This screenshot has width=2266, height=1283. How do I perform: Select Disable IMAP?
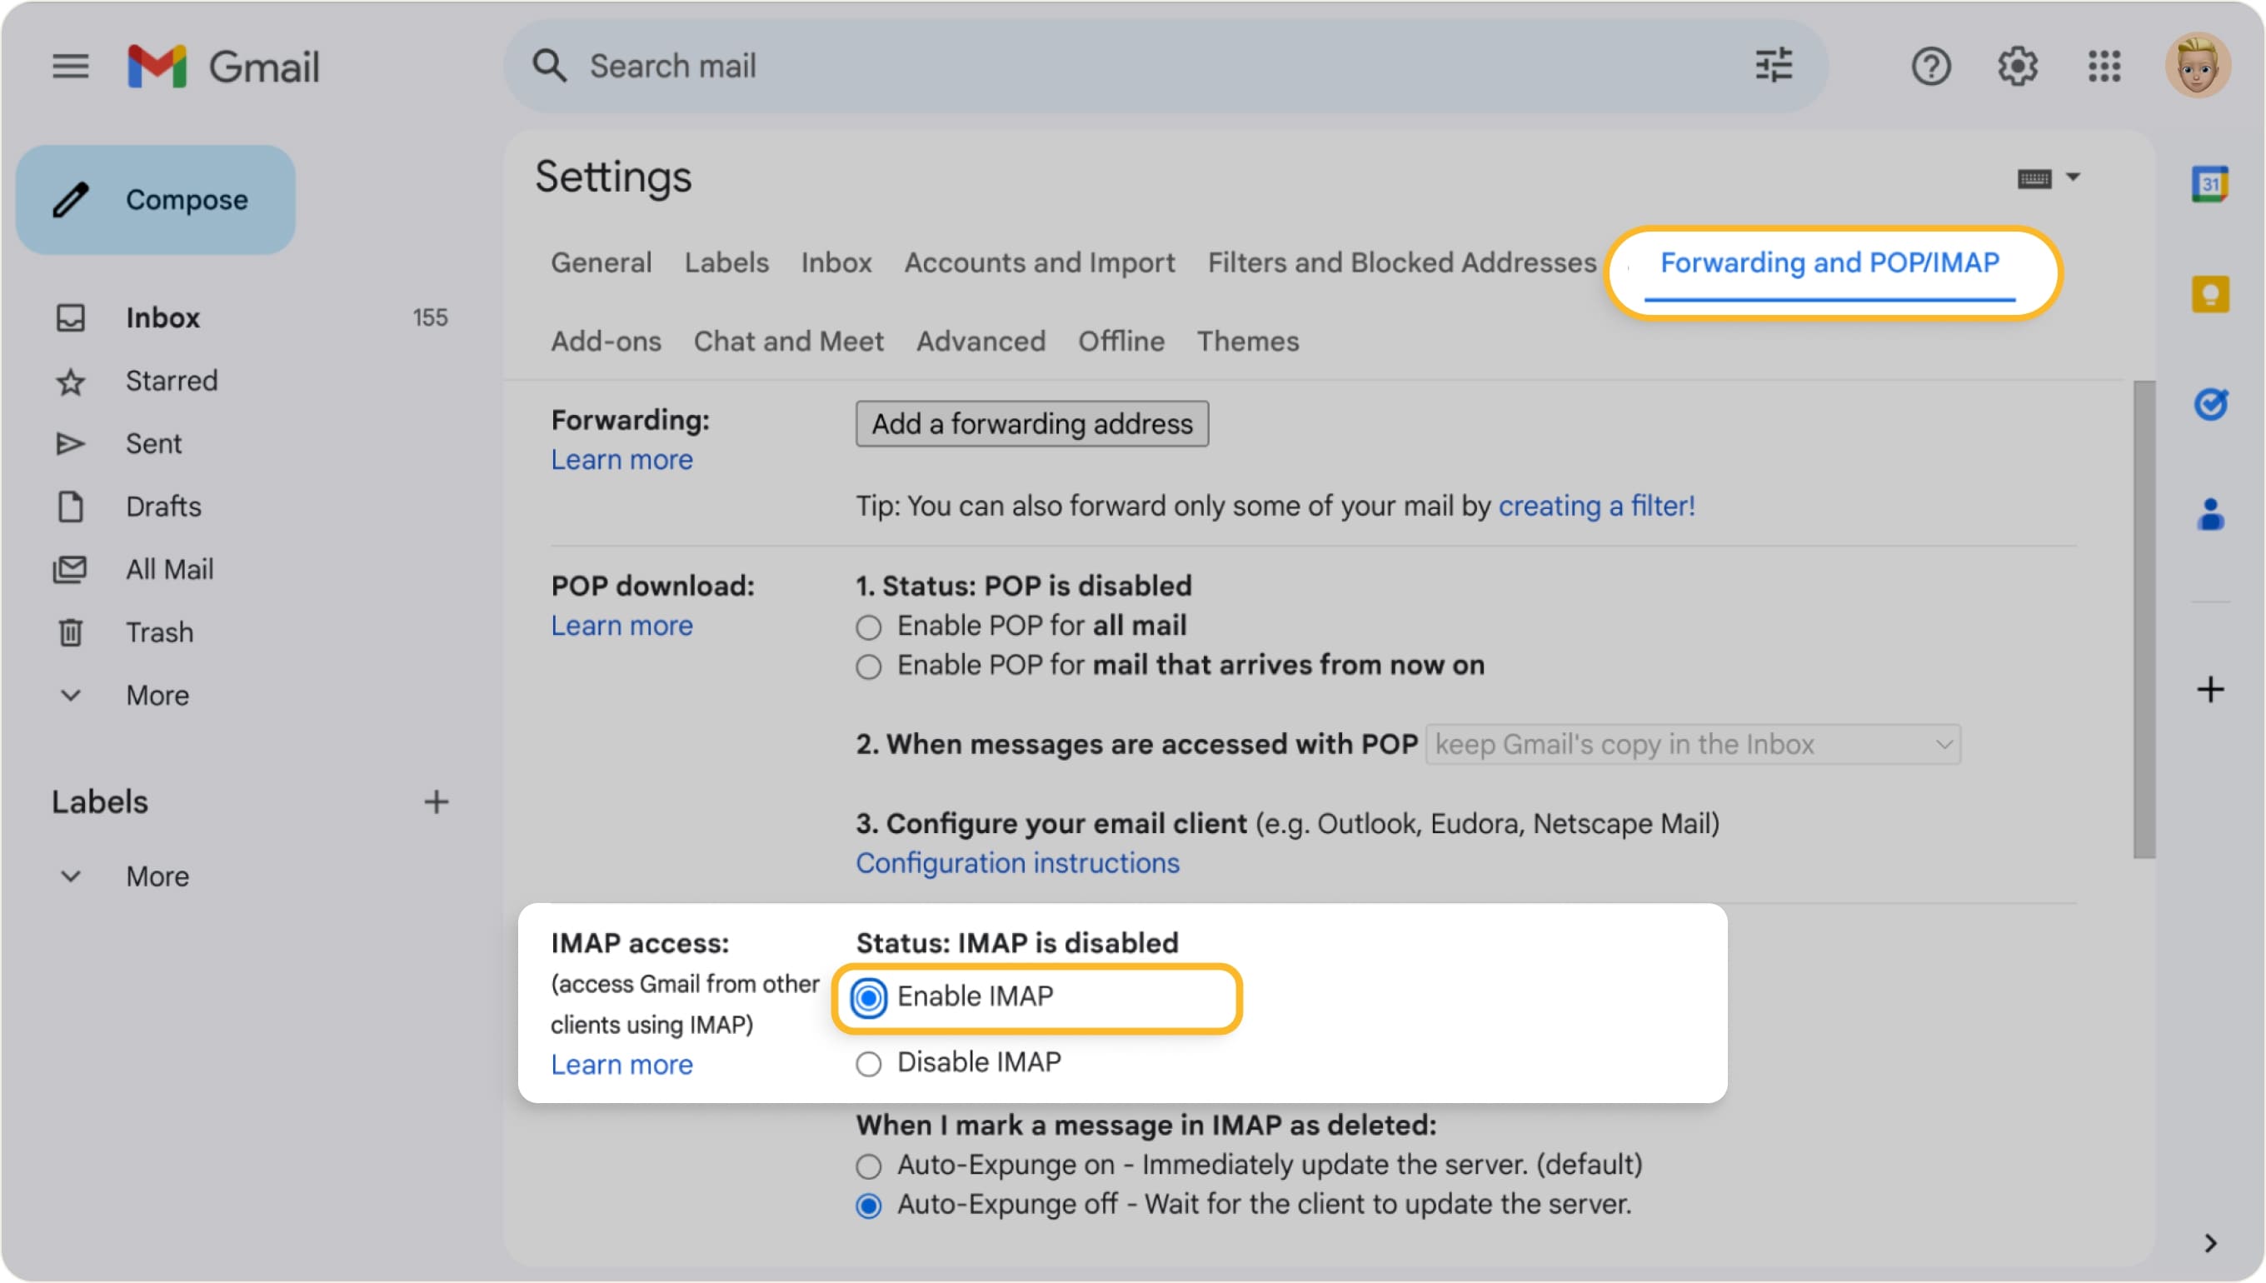tap(869, 1064)
